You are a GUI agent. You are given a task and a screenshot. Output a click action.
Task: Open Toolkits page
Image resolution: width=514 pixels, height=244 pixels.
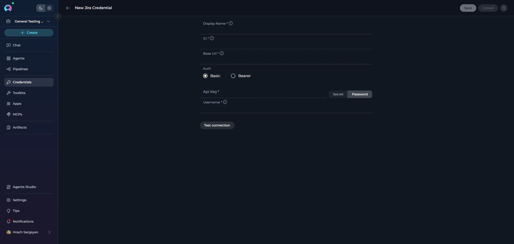(x=29, y=93)
